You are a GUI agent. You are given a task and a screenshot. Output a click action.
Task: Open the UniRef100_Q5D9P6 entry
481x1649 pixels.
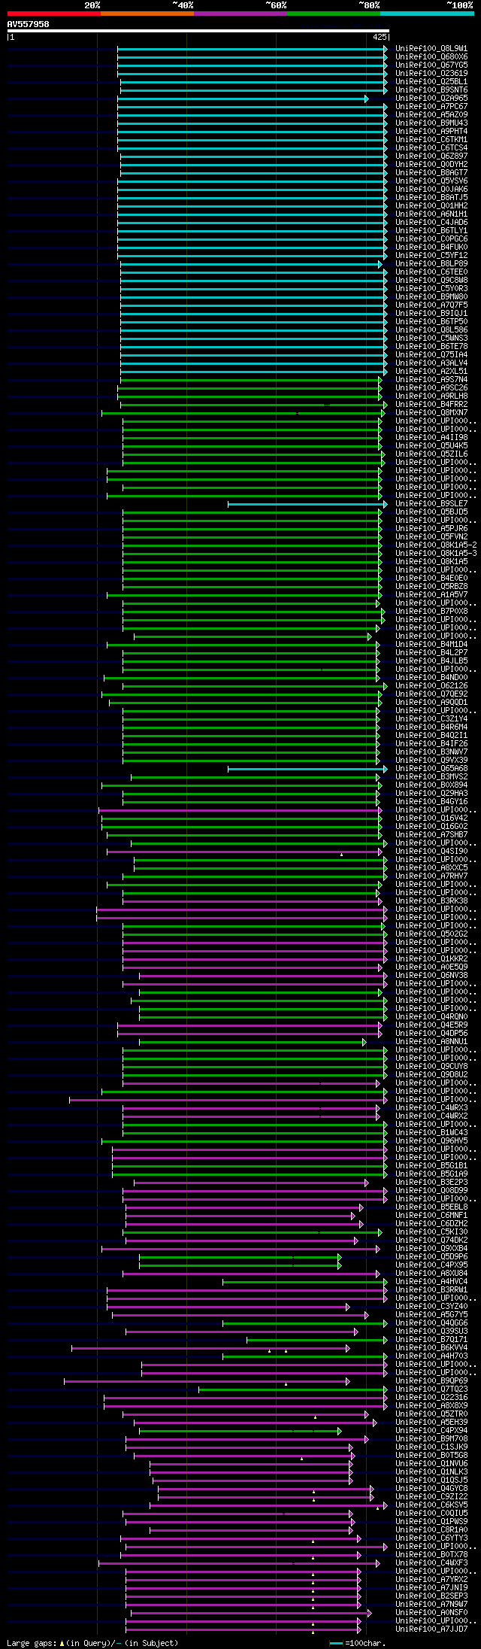click(431, 1257)
